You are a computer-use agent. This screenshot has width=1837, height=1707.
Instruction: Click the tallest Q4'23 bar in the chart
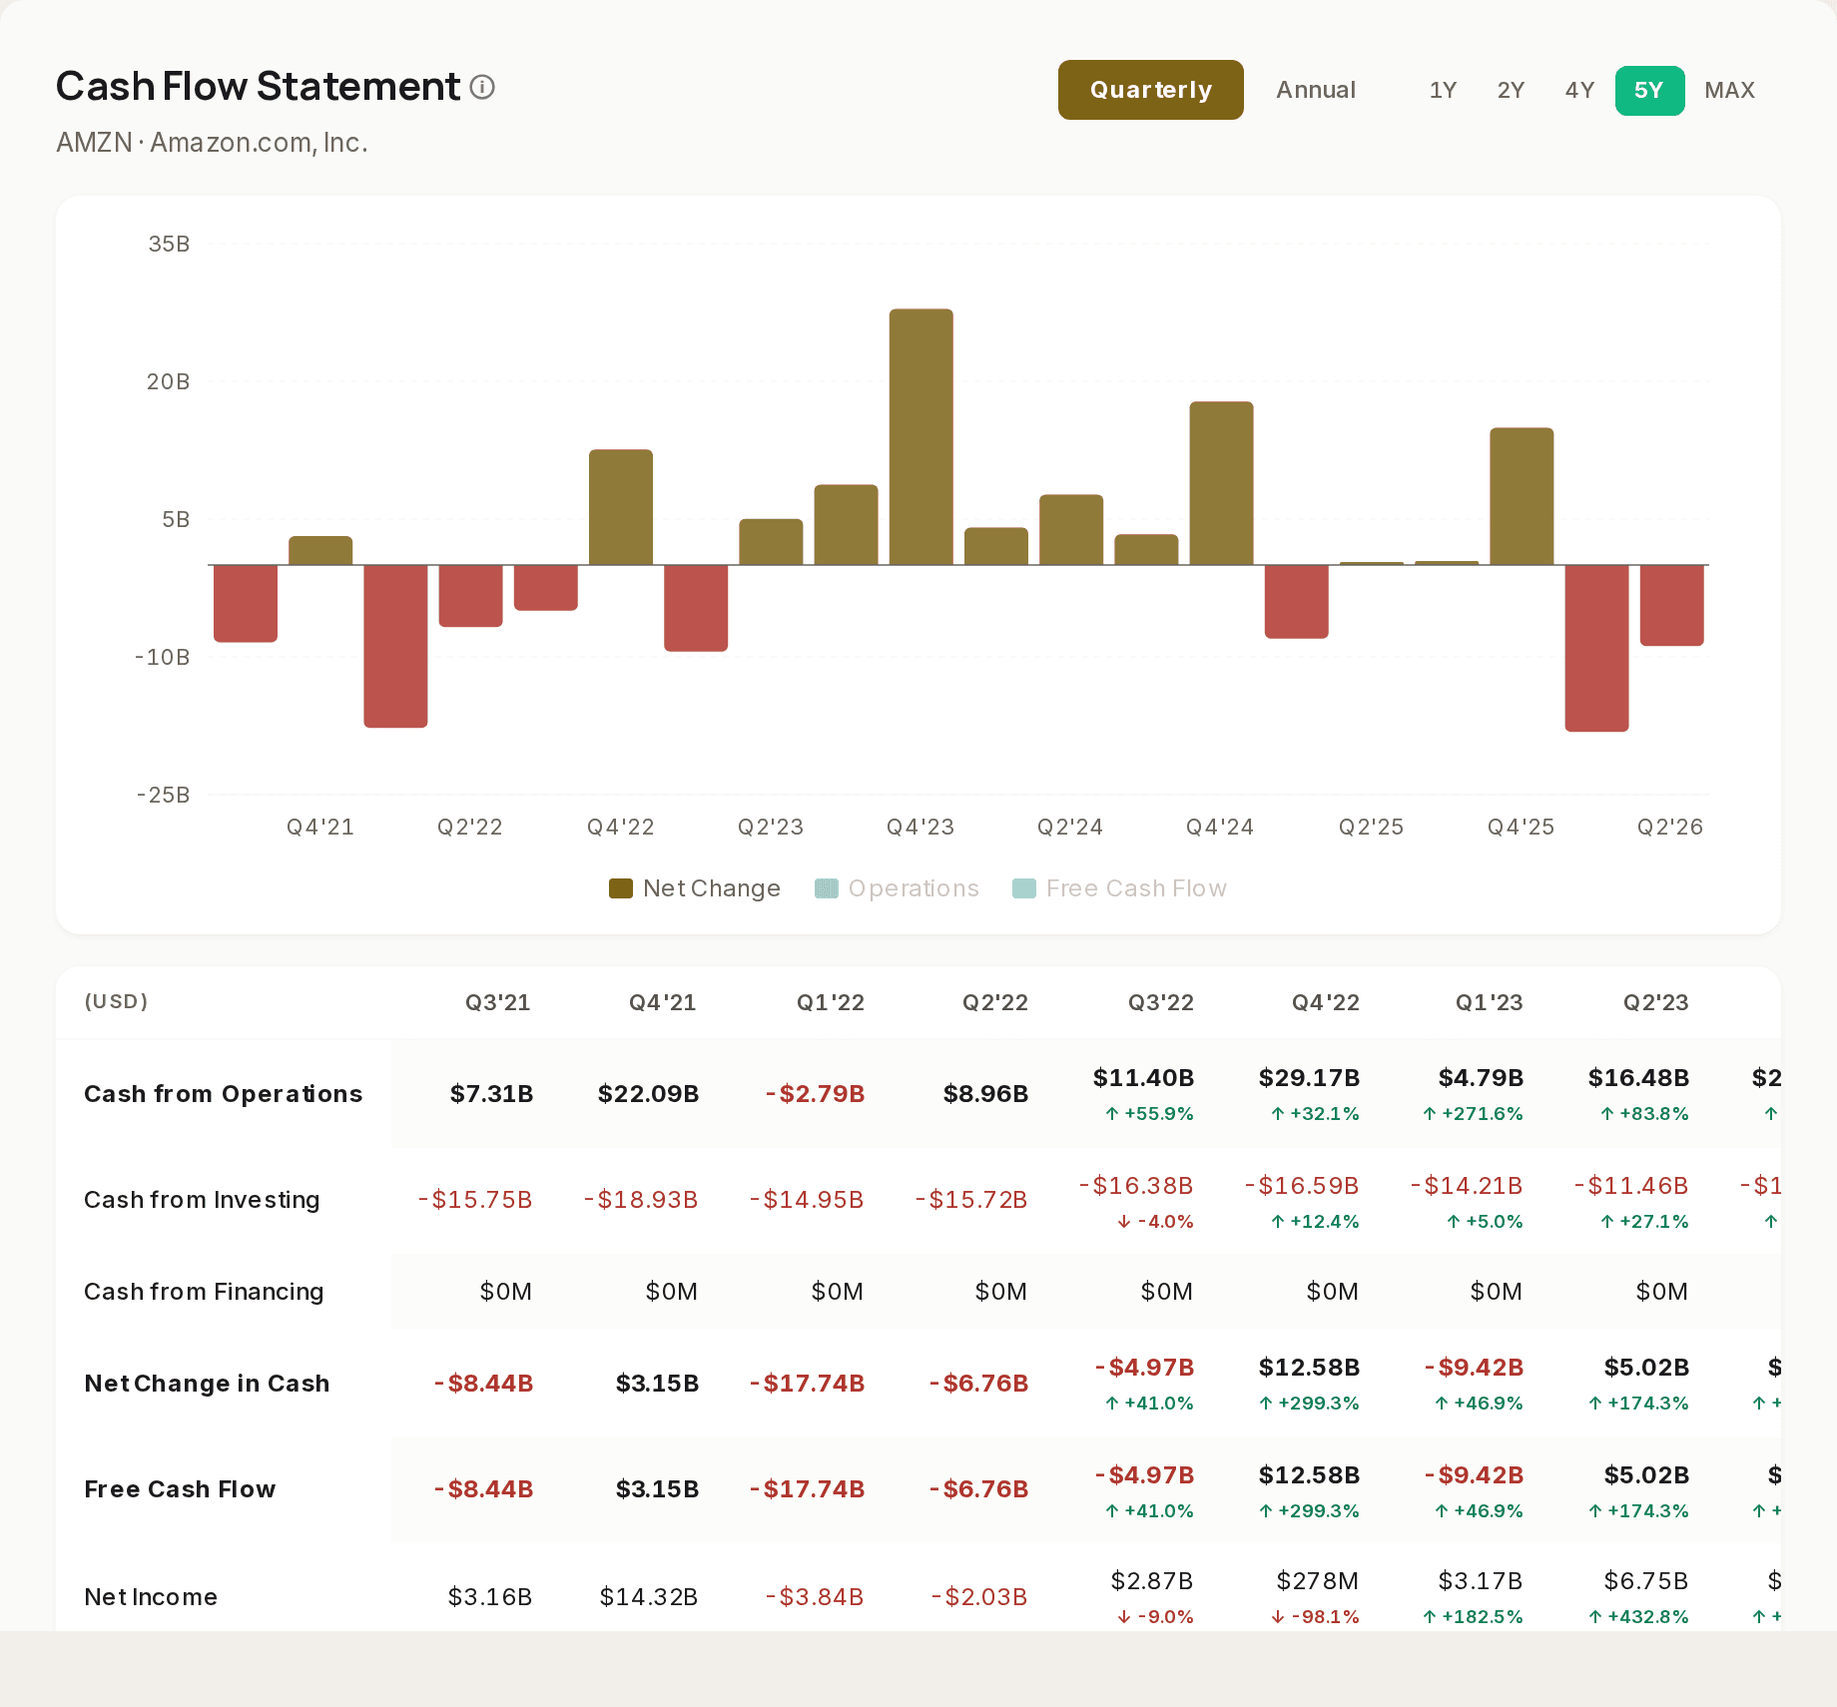tap(920, 437)
